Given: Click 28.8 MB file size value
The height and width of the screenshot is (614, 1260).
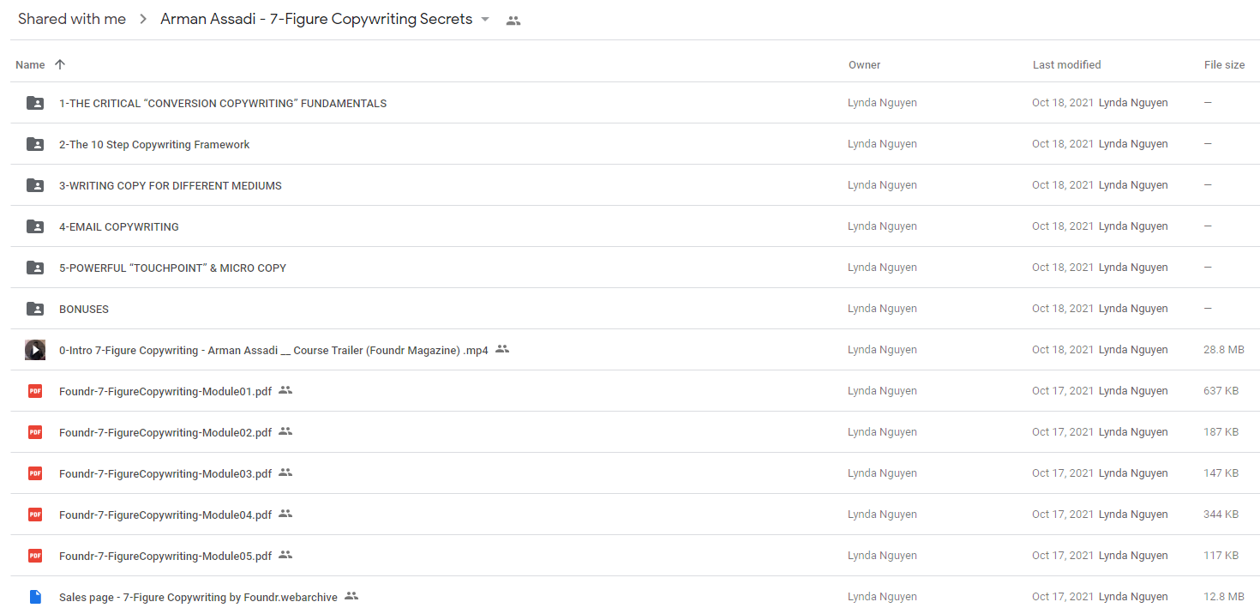Looking at the screenshot, I should [1224, 350].
